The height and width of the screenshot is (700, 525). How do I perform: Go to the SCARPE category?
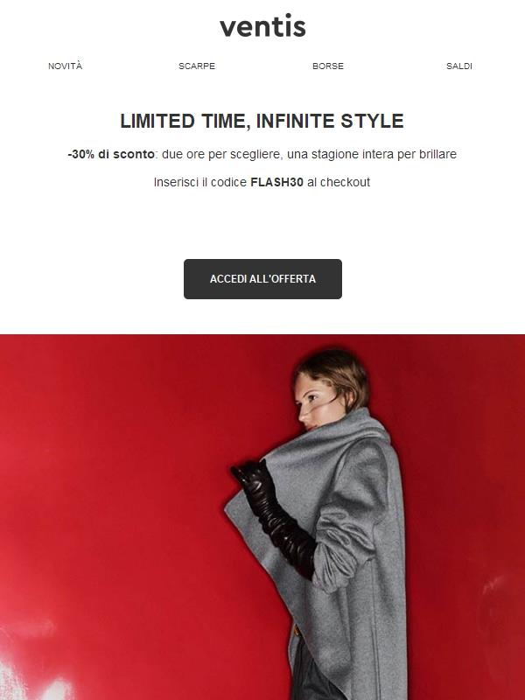coord(197,66)
